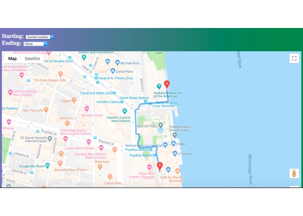303x216 pixels.
Task: Switch to Satellite view tab
Action: coord(32,59)
